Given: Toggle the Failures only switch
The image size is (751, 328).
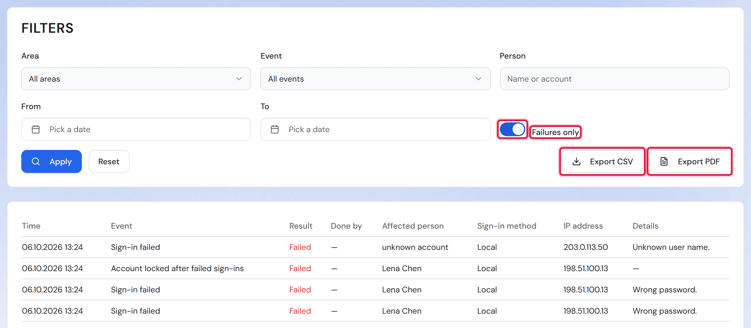Looking at the screenshot, I should click(x=512, y=130).
